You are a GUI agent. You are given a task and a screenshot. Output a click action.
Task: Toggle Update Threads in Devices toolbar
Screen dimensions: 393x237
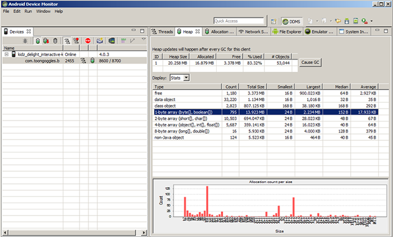click(67, 40)
